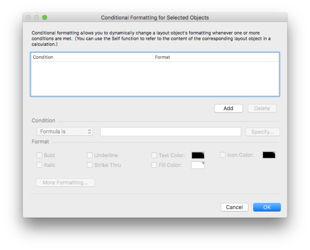Toggle the Underline checkbox
This screenshot has height=250, width=310.
[89, 155]
